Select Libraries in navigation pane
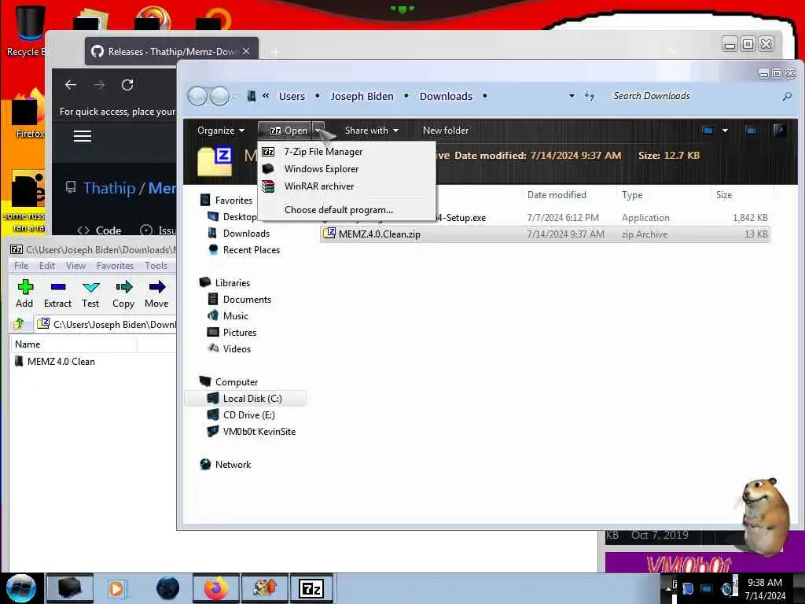 (x=233, y=283)
